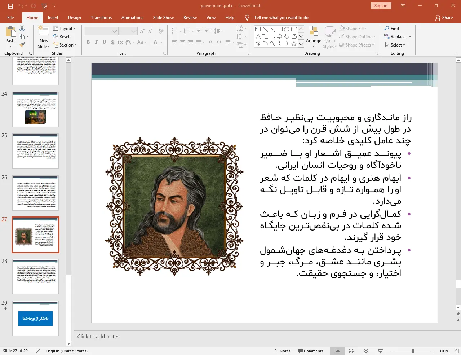461x355 pixels.
Task: Toggle Center paragraph alignment
Action: coord(182,42)
